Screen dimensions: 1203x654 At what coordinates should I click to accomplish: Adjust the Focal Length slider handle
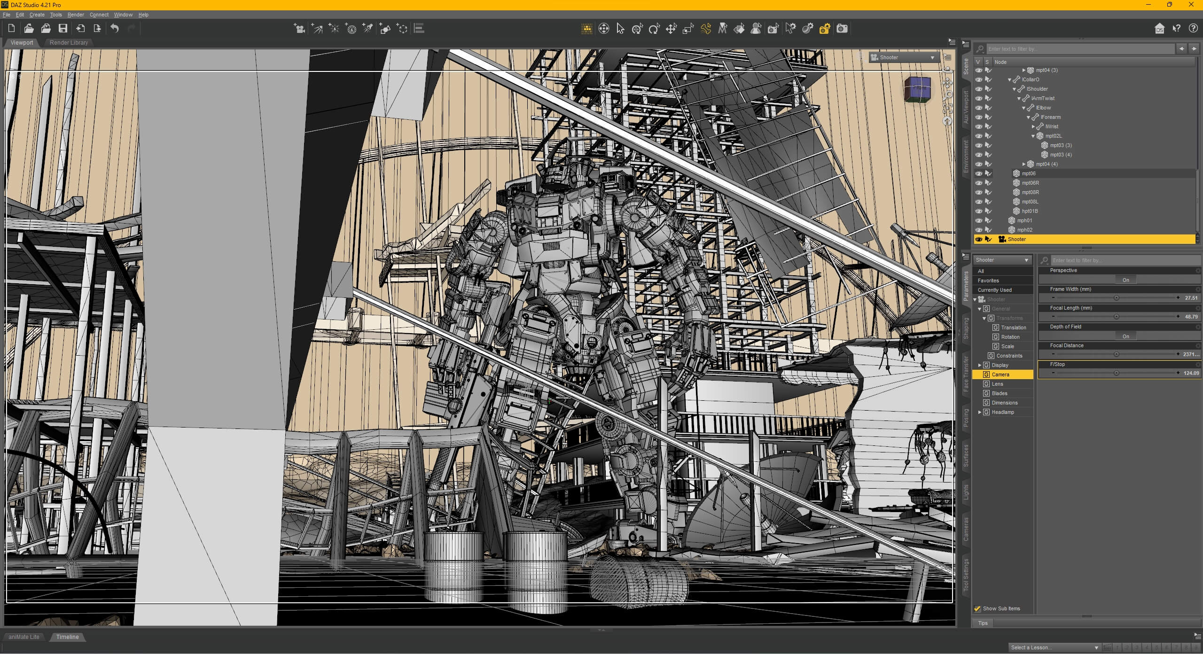coord(1116,317)
